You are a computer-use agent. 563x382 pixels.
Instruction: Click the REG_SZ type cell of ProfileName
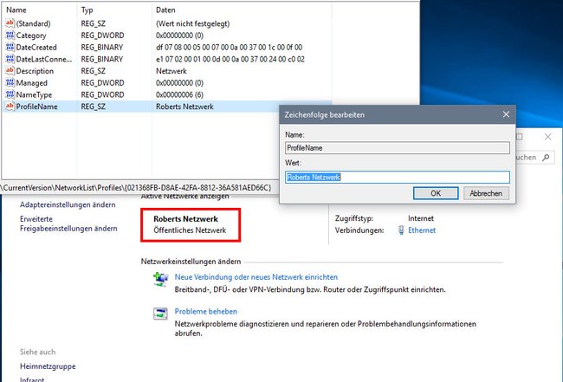pos(93,107)
